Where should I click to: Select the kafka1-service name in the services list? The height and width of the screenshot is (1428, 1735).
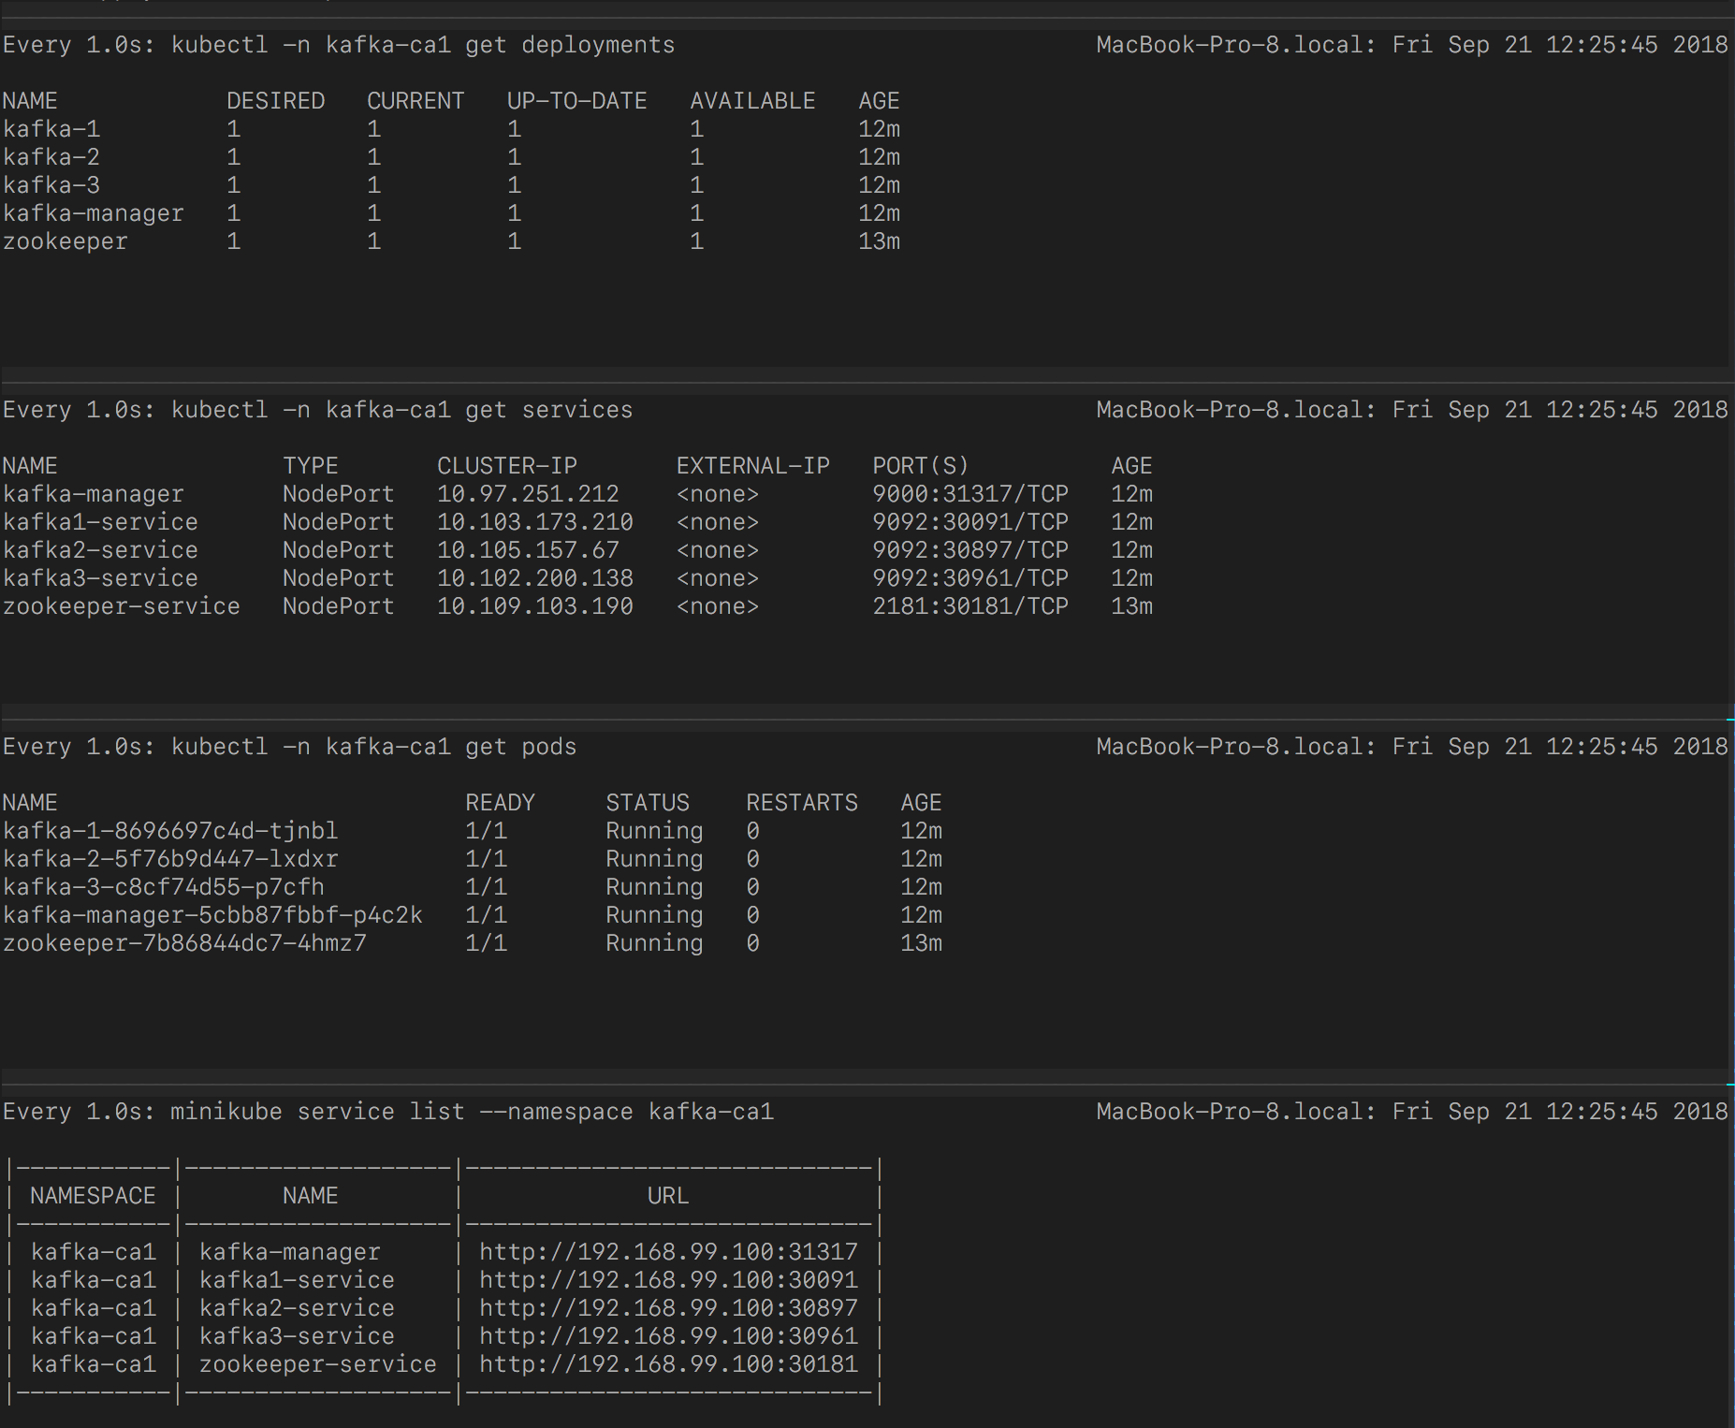tap(100, 522)
